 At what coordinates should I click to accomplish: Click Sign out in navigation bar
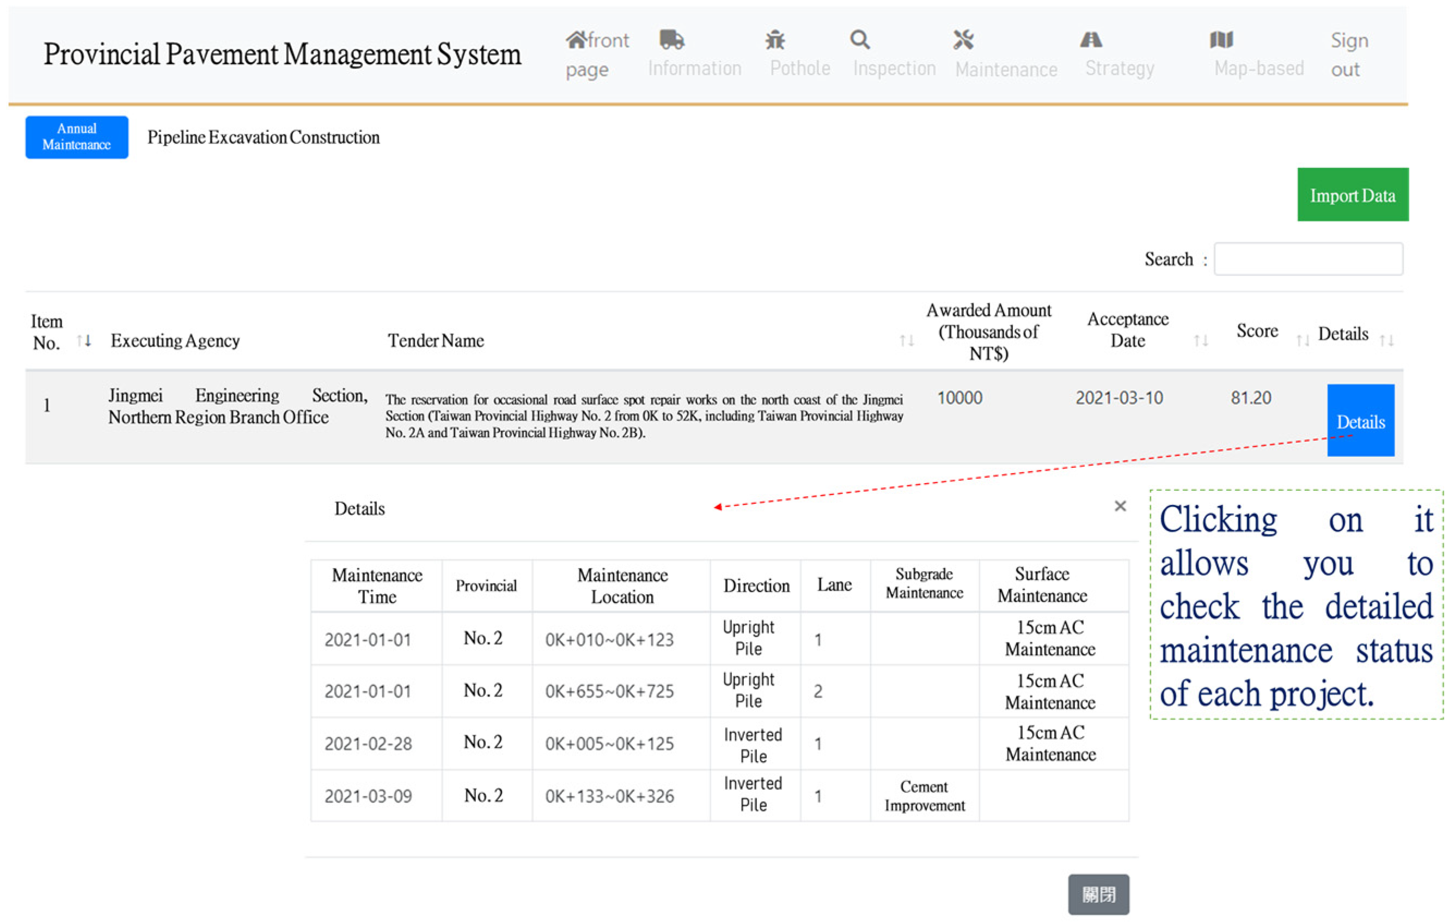pyautogui.click(x=1348, y=54)
